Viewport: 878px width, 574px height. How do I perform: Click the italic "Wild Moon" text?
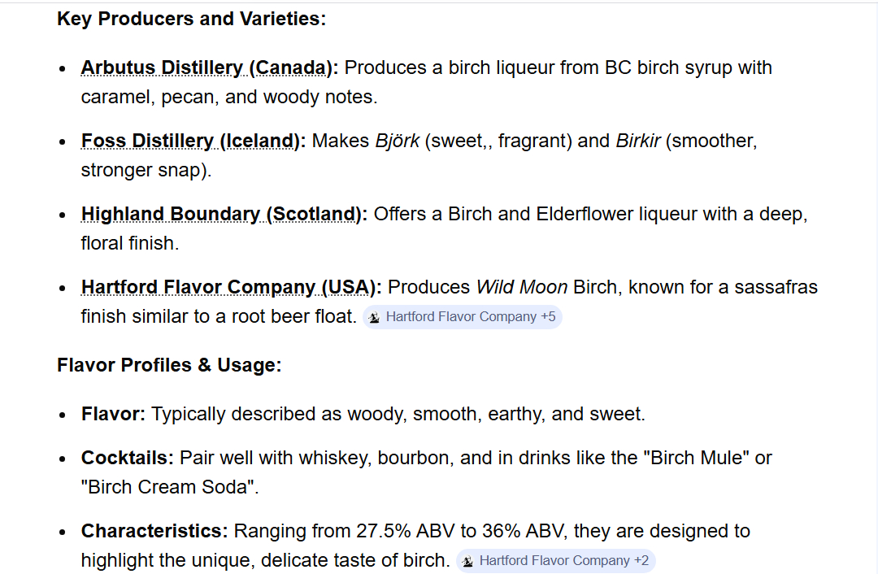[521, 287]
